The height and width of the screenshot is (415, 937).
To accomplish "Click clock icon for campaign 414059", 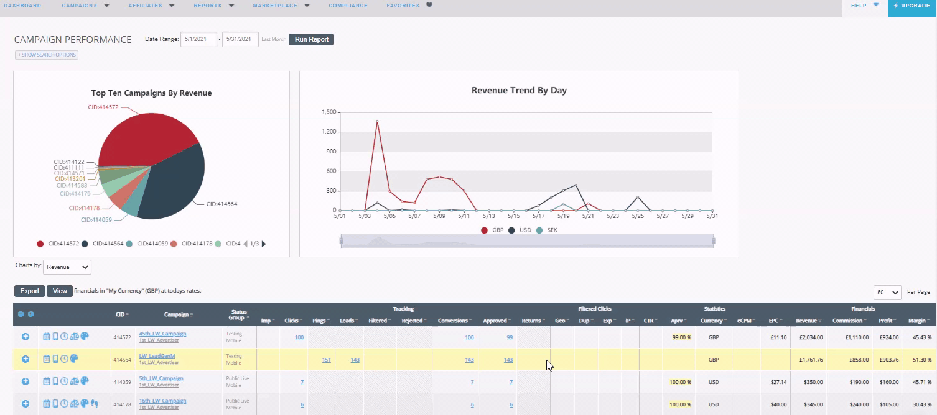I will tap(64, 381).
